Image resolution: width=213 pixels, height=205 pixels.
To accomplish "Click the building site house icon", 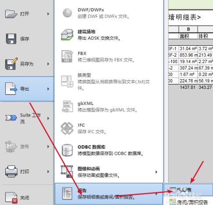I will [x=67, y=35].
